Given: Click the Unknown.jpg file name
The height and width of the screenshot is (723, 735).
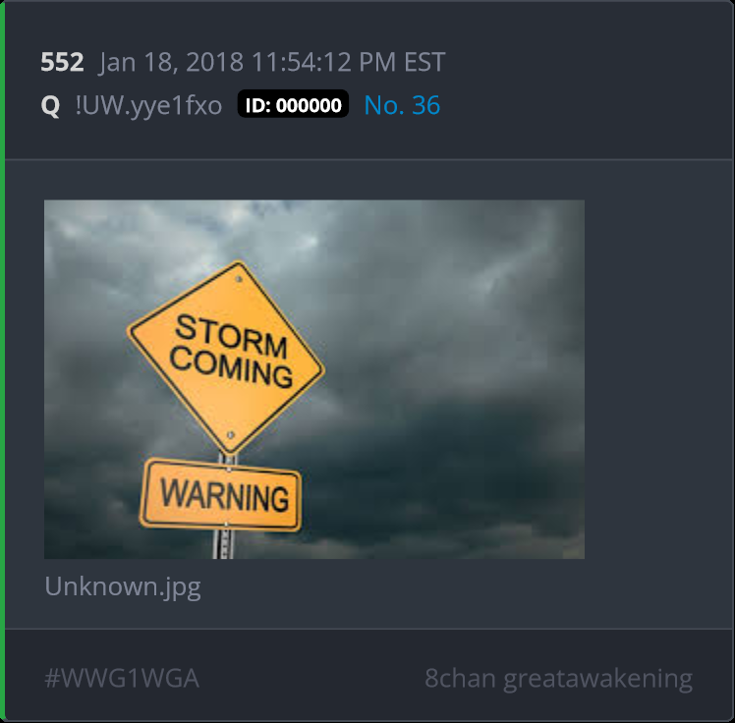Looking at the screenshot, I should (123, 586).
